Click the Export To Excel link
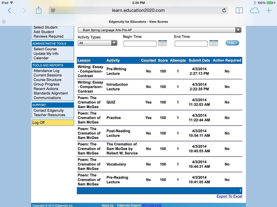 229,196
